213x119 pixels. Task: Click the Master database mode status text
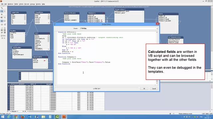(x=185, y=114)
